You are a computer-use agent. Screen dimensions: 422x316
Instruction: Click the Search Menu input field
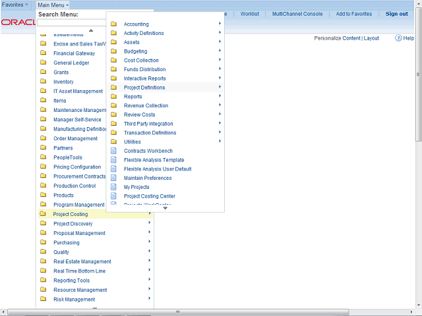click(72, 23)
